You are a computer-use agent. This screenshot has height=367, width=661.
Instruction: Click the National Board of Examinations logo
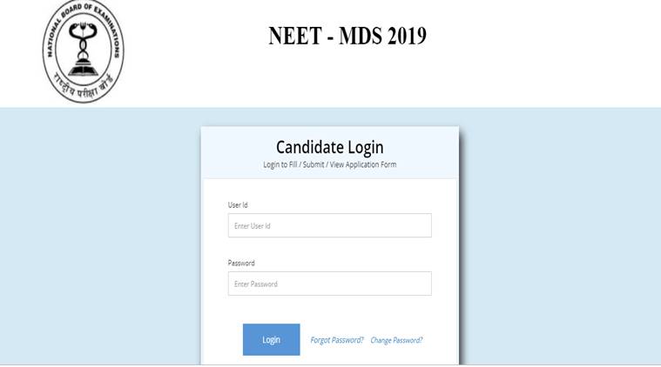click(83, 51)
